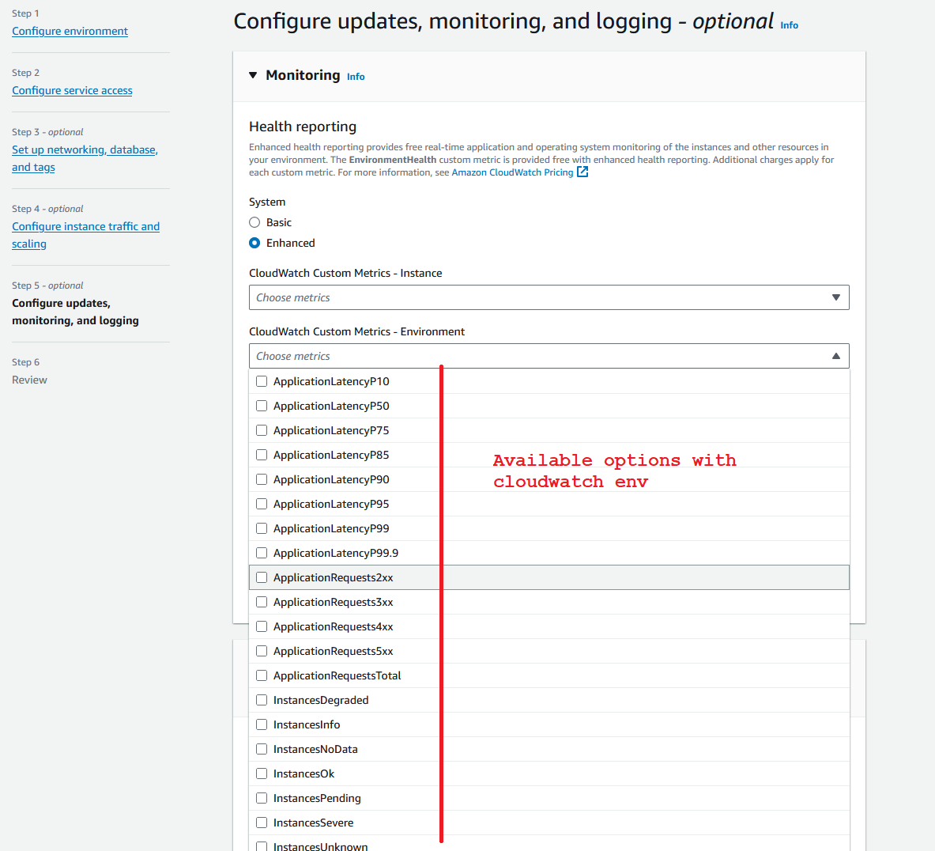
Task: Check the InstancesDegraded checkbox
Action: click(x=262, y=700)
